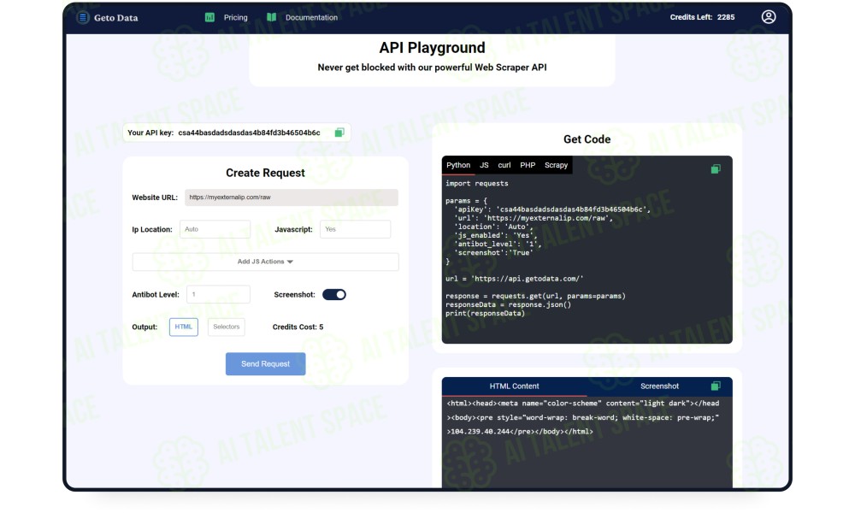Select Selectors output option
The image size is (855, 513).
[x=227, y=327]
